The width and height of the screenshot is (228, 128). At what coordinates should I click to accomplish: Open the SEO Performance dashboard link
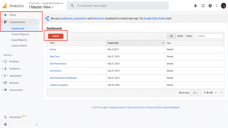pos(58,64)
